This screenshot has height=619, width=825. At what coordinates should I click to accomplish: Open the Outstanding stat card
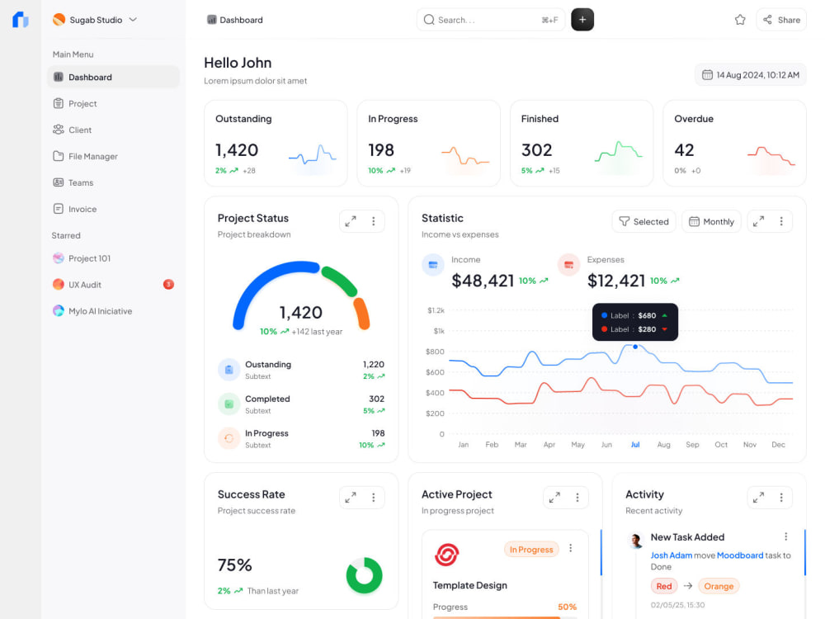coord(276,143)
